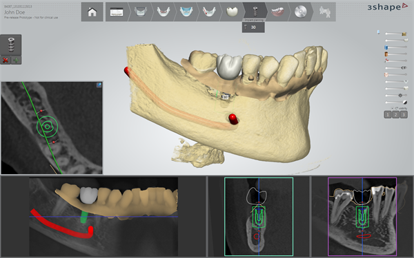414x258 pixels.
Task: Adjust the crown visibility slider
Action: point(396,89)
